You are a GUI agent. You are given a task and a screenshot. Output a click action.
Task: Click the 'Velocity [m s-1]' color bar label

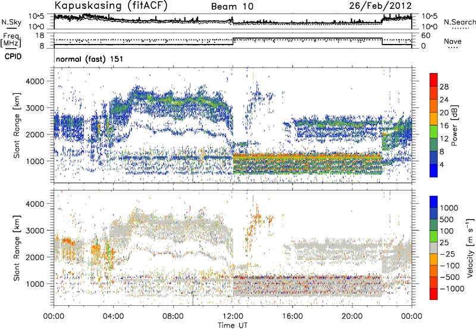click(x=470, y=248)
